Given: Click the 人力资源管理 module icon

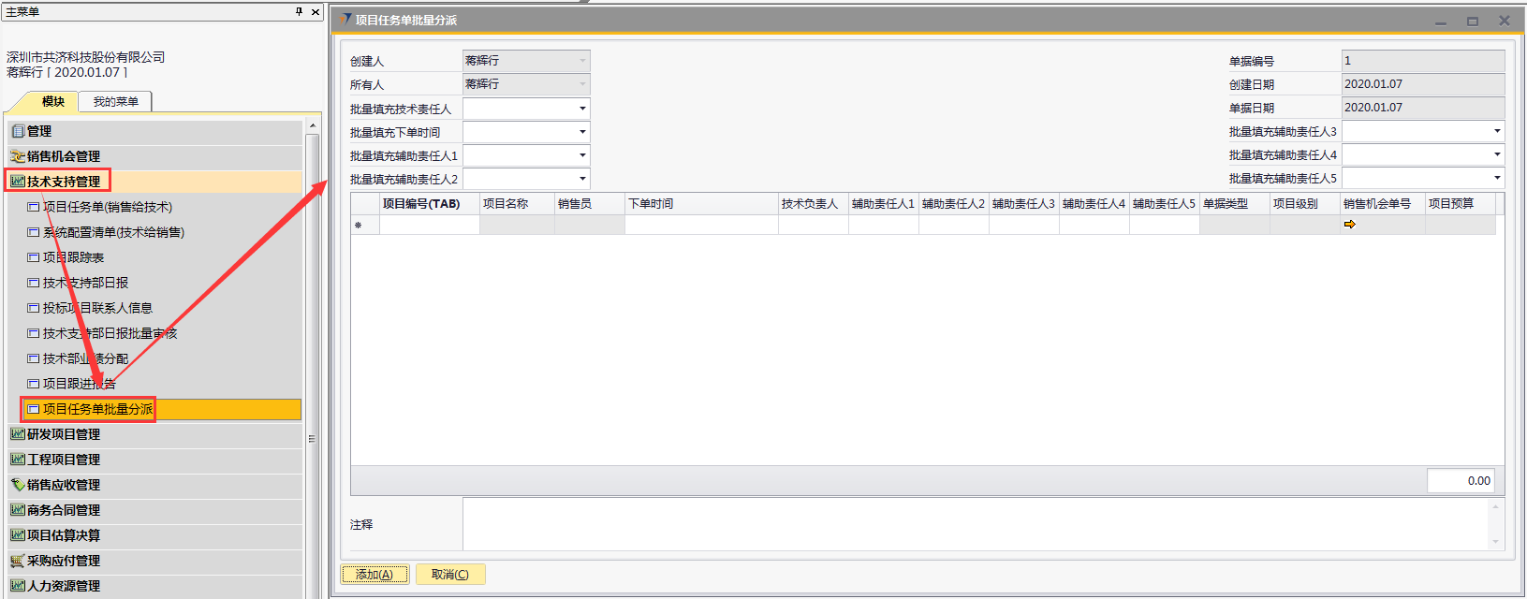Looking at the screenshot, I should [x=18, y=586].
